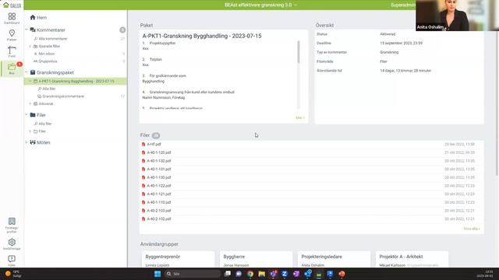Click the main page vertical scrollbar

497,103
